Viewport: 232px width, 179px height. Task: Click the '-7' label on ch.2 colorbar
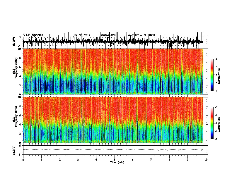tap(216, 139)
